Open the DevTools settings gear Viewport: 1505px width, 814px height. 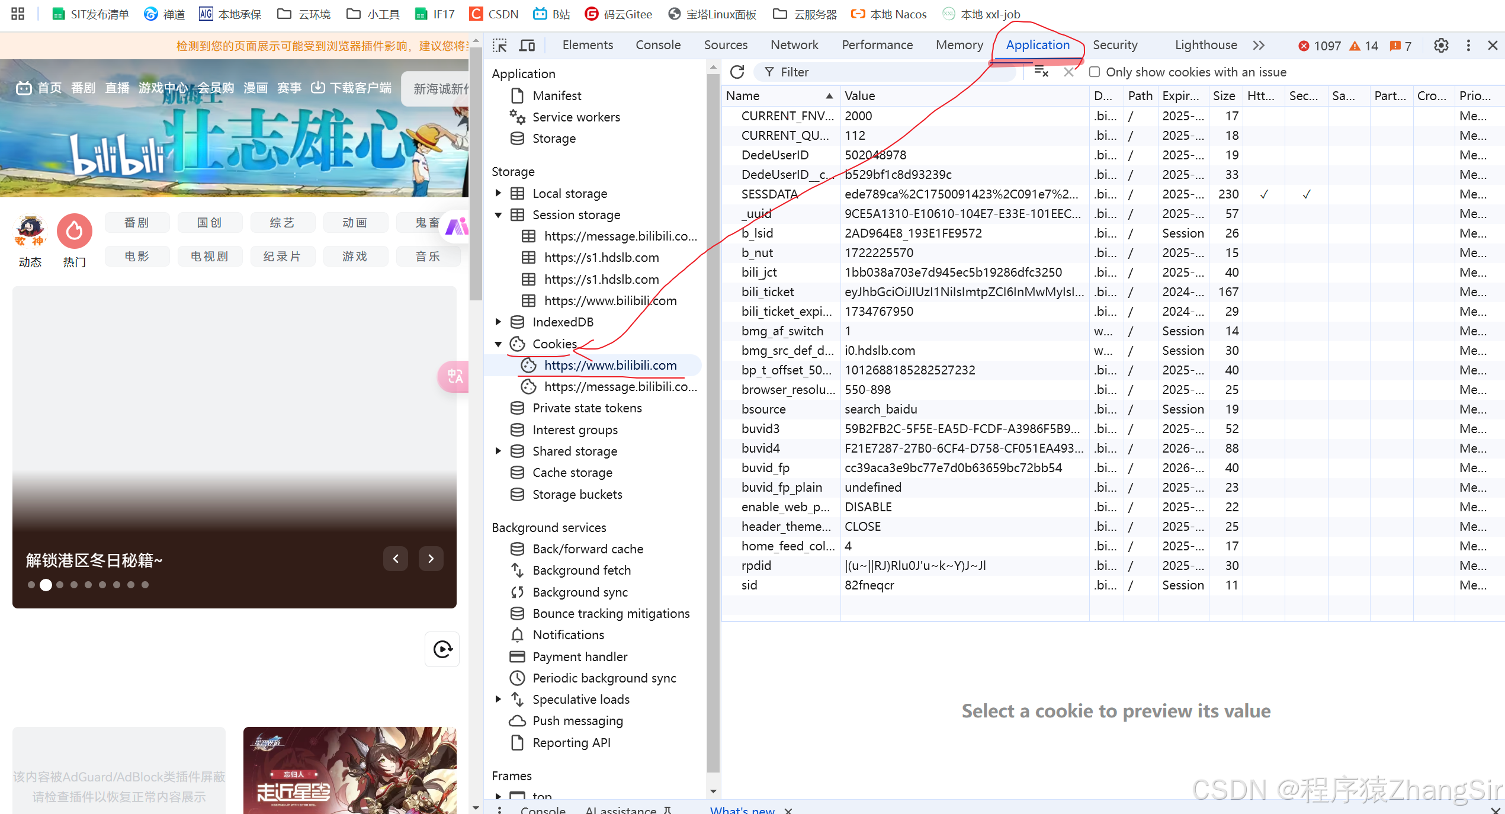coord(1441,45)
